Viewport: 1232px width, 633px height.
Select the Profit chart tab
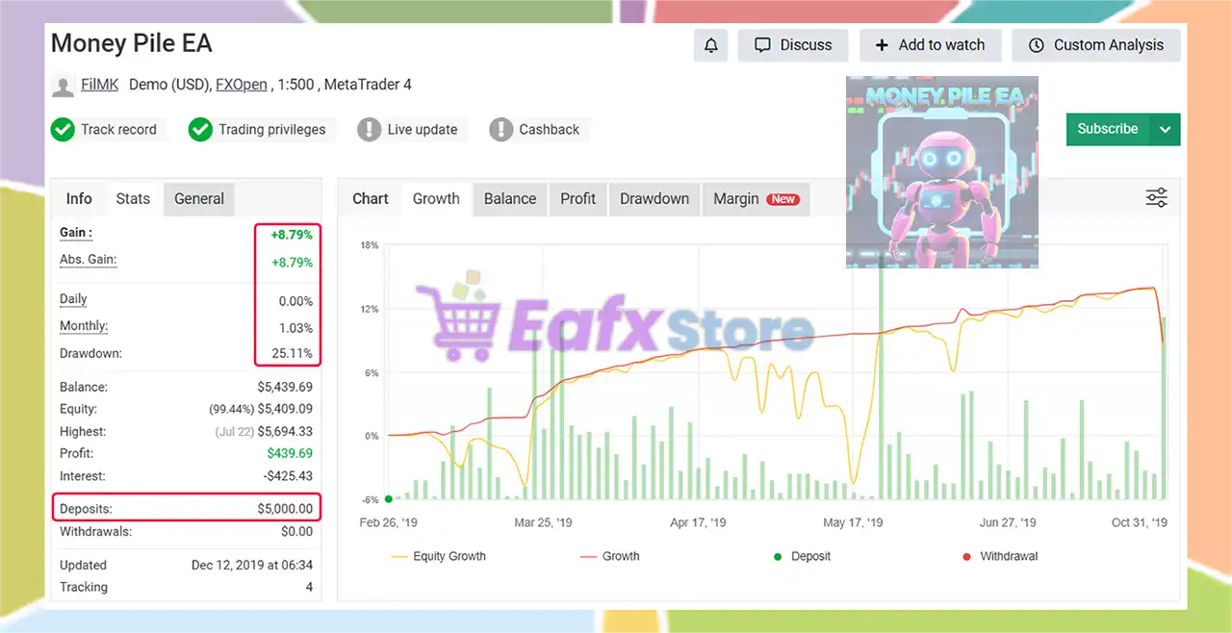578,199
